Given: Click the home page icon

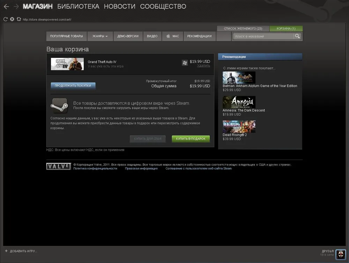Looking at the screenshot, I should click(18, 19).
